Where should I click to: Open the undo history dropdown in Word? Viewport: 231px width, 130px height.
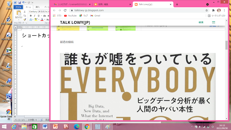[26, 3]
